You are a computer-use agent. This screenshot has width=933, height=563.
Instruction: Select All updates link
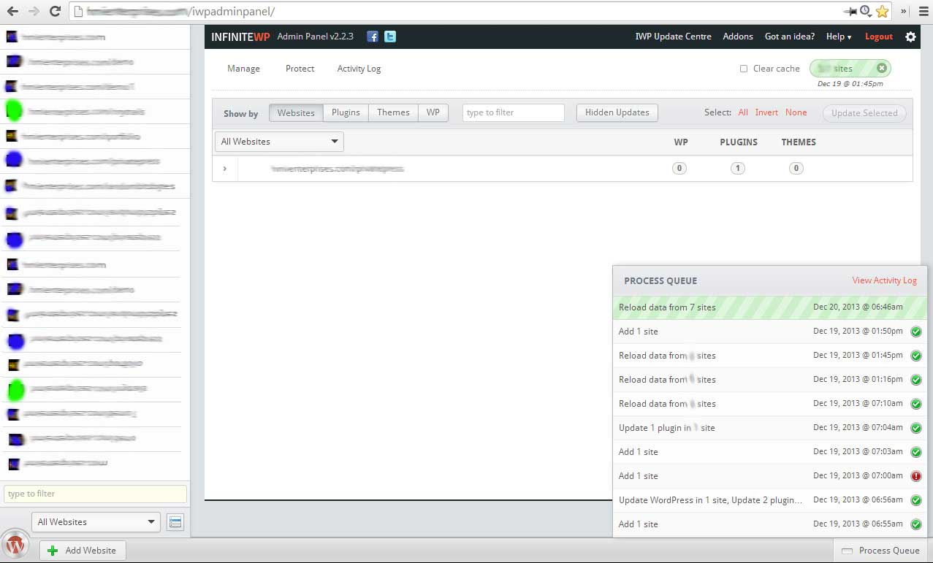click(x=743, y=112)
